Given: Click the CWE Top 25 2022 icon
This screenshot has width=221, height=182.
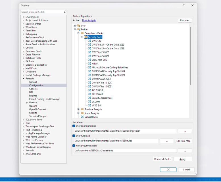Looking at the screenshot, I should 89,52.
